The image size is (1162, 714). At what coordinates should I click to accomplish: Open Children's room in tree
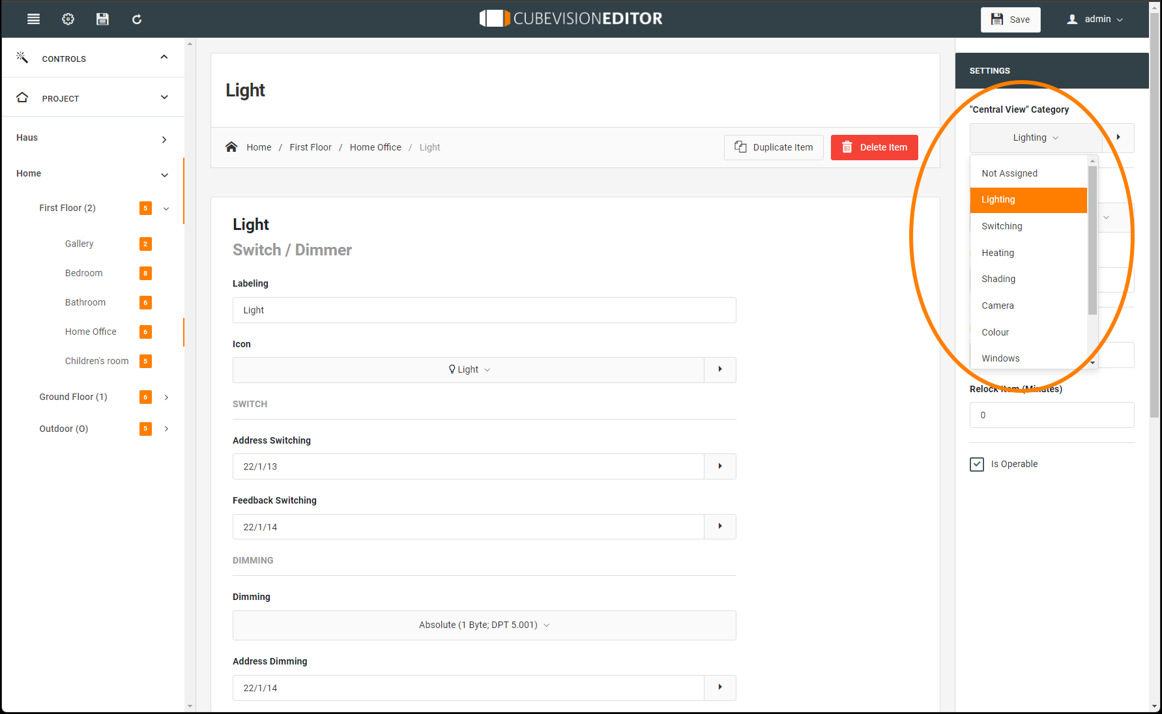point(96,361)
